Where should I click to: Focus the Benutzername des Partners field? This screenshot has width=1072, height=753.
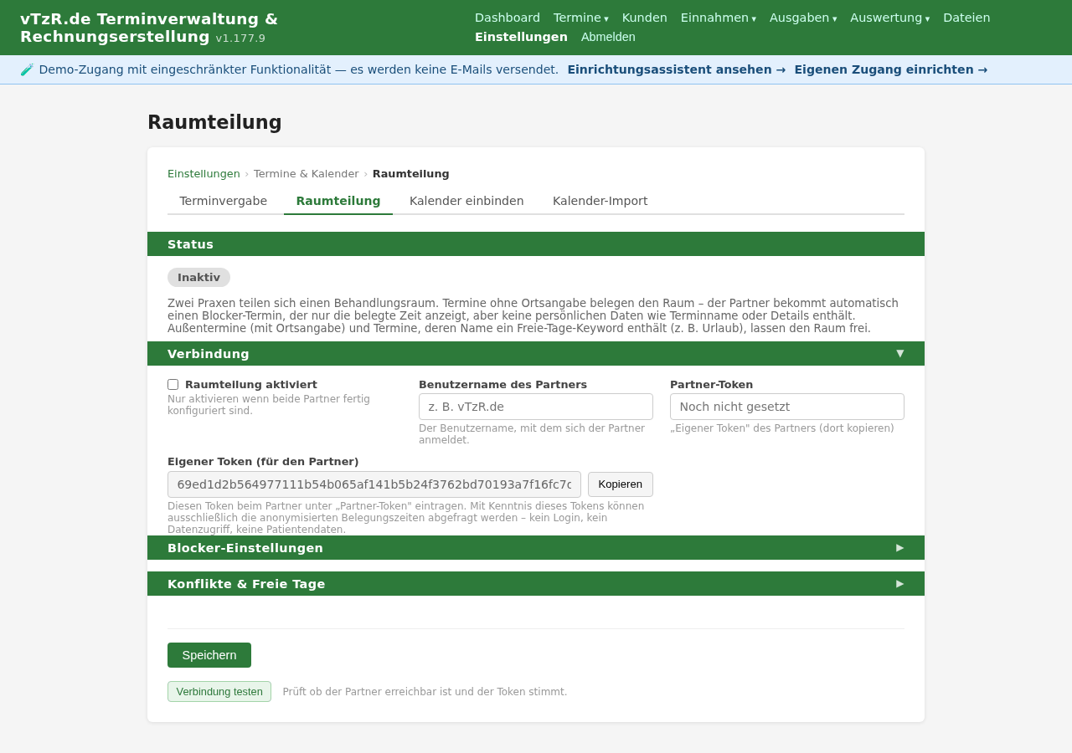[x=536, y=407]
